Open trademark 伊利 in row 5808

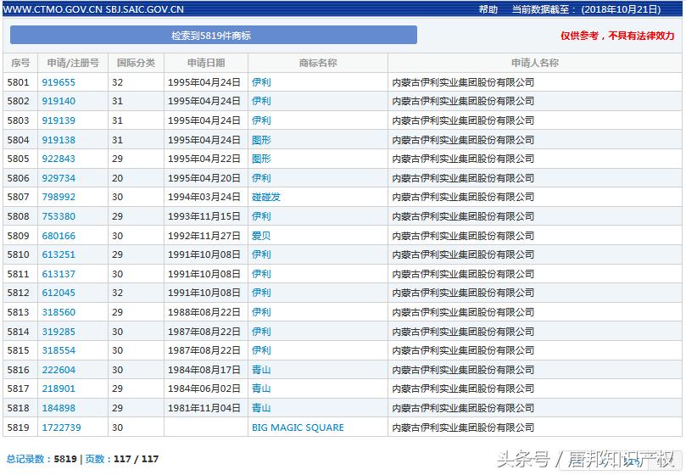click(261, 216)
